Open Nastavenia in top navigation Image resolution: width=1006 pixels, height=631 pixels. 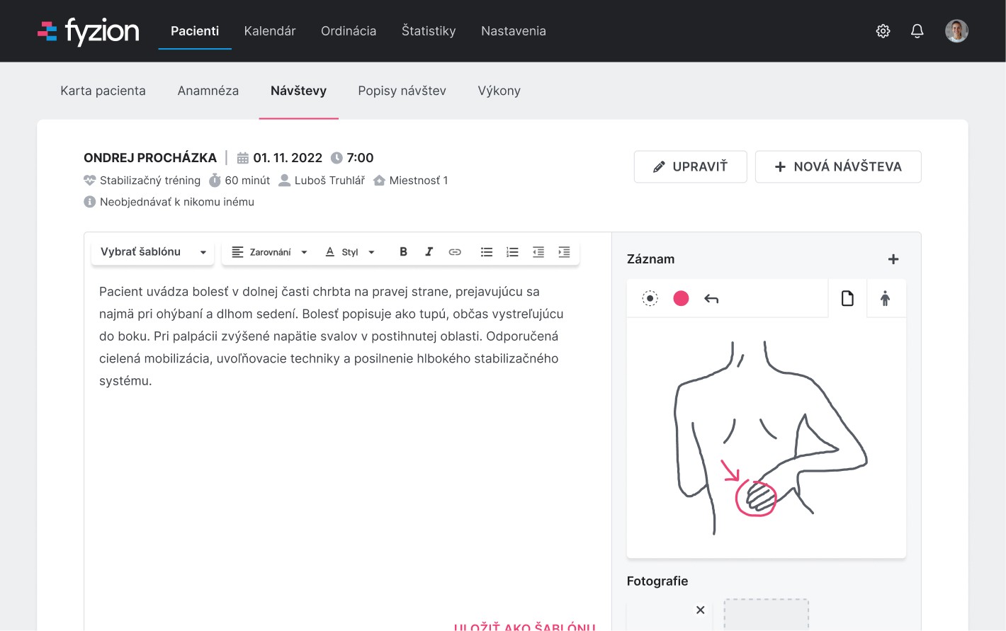point(514,31)
